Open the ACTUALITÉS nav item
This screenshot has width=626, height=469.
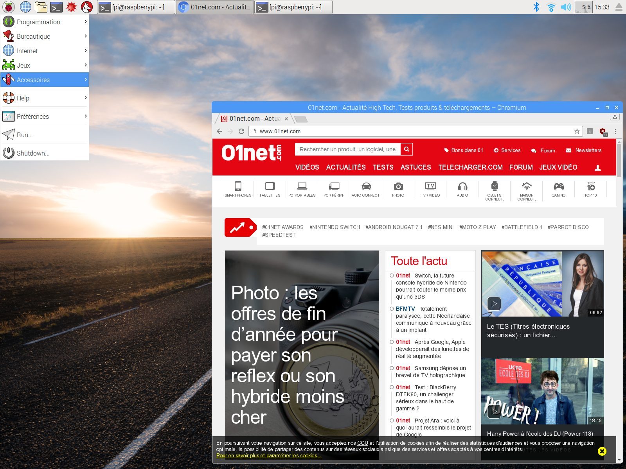coord(346,167)
